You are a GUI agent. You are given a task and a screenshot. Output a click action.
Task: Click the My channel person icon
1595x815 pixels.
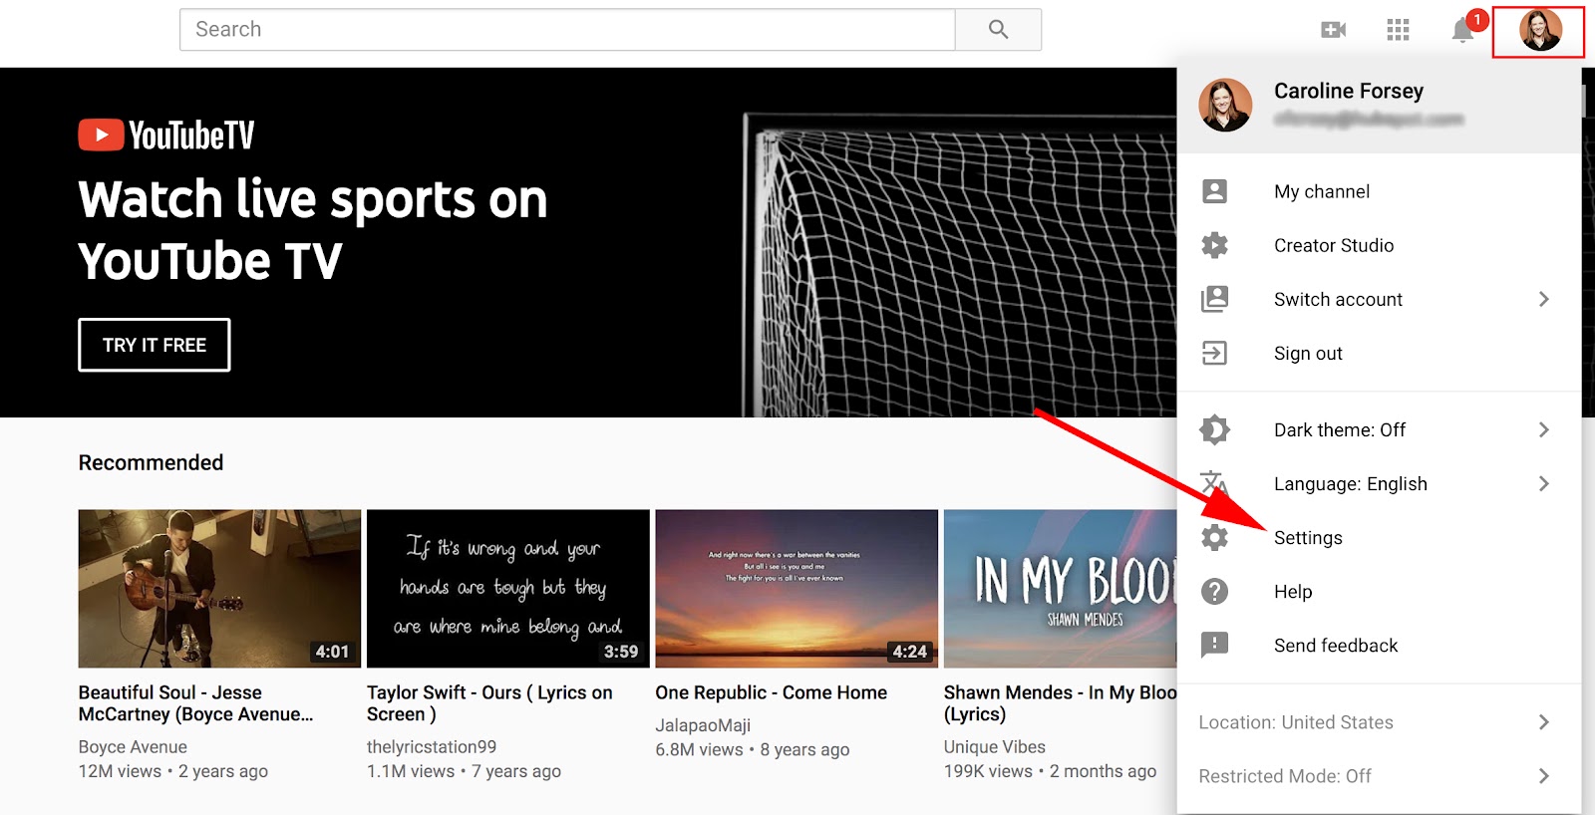tap(1214, 191)
